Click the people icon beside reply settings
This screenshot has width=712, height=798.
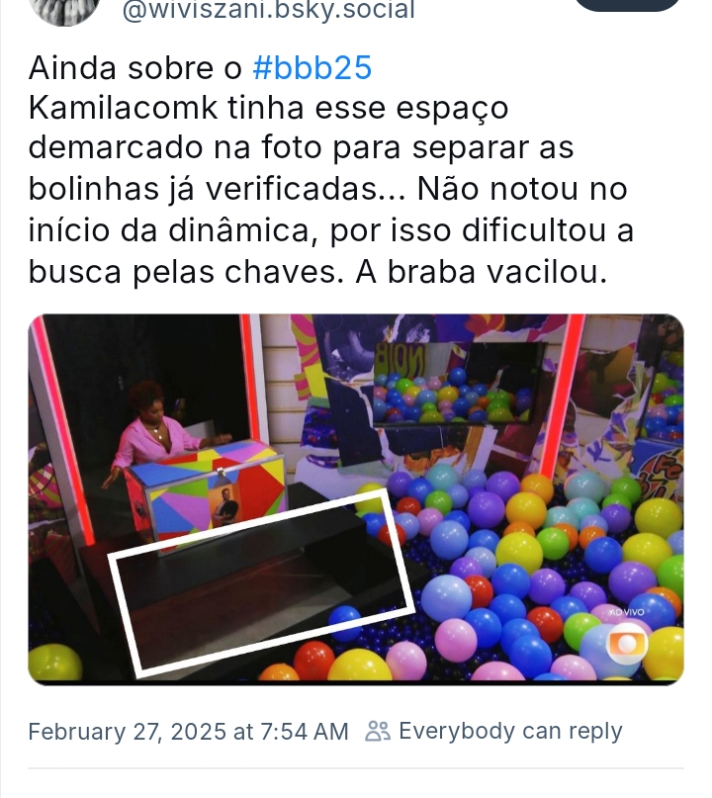coord(378,732)
